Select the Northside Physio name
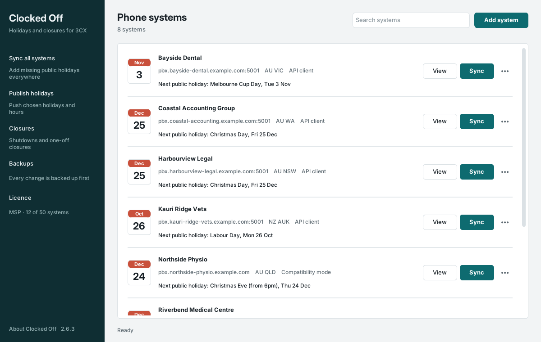 coord(183,260)
